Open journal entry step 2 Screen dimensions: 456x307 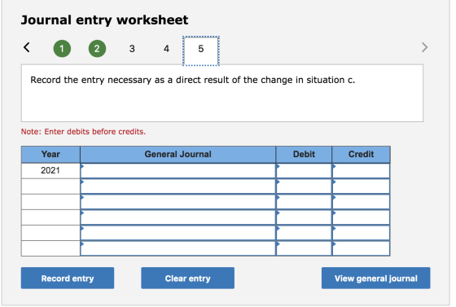pyautogui.click(x=97, y=49)
